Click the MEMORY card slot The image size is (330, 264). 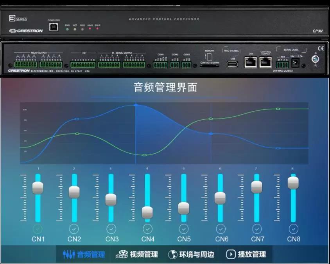coord(210,66)
